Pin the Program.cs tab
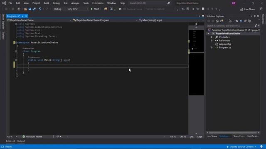The height and width of the screenshot is (149, 266). [22, 16]
